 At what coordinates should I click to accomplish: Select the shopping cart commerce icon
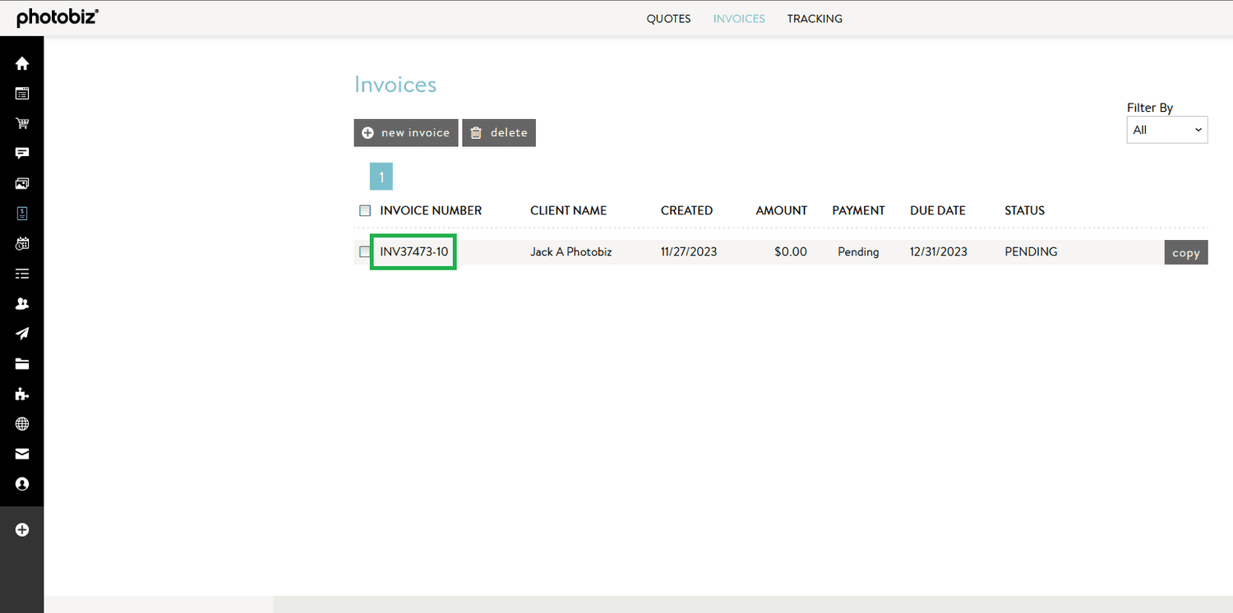(x=21, y=123)
